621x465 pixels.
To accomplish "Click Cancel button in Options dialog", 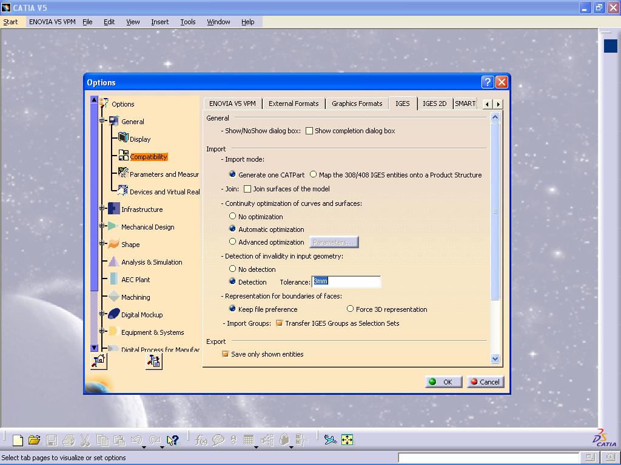I will [x=485, y=381].
